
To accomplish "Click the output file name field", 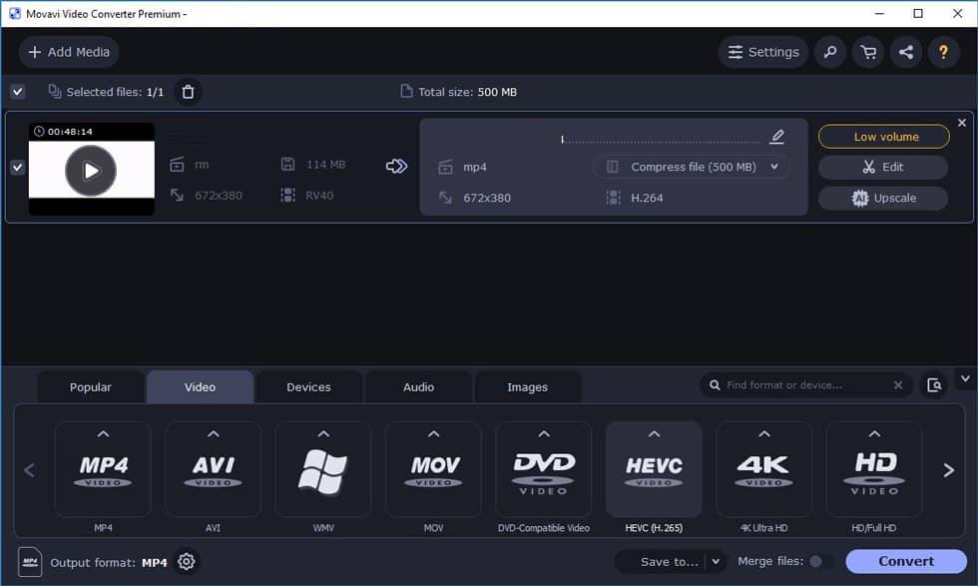I will click(661, 138).
